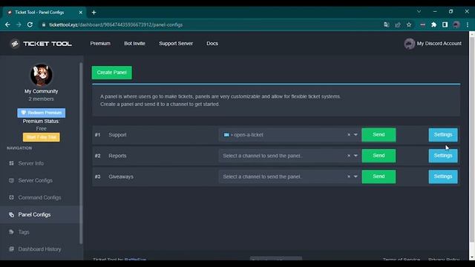Open Settings for Giveaways panel
Viewport: 475px width, 267px height.
click(x=443, y=177)
